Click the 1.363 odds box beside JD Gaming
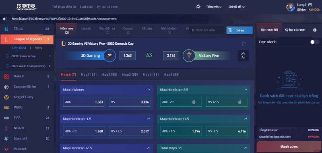 coord(128,56)
